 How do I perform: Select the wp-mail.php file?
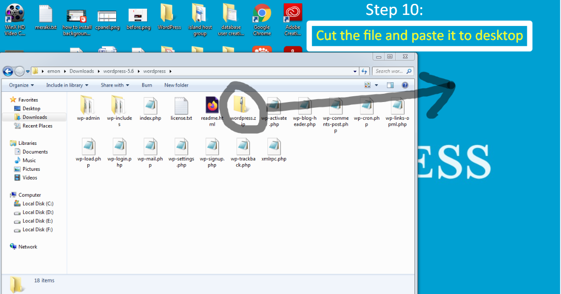point(150,152)
